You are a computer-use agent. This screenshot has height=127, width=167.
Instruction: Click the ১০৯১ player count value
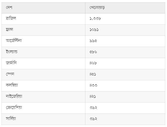click(x=94, y=30)
